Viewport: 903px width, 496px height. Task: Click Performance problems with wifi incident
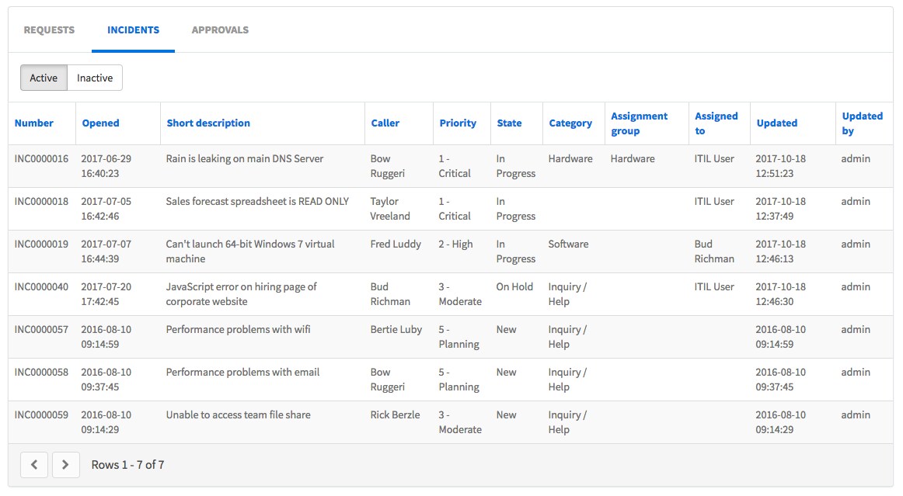238,329
